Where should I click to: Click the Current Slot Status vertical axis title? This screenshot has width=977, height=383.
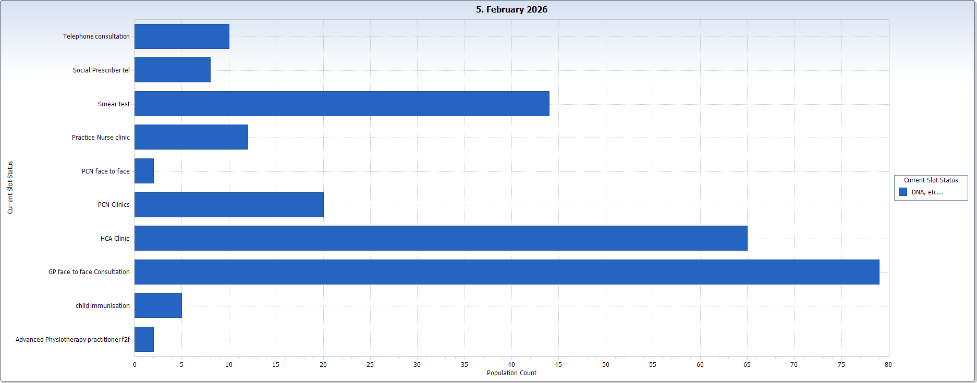[x=10, y=188]
